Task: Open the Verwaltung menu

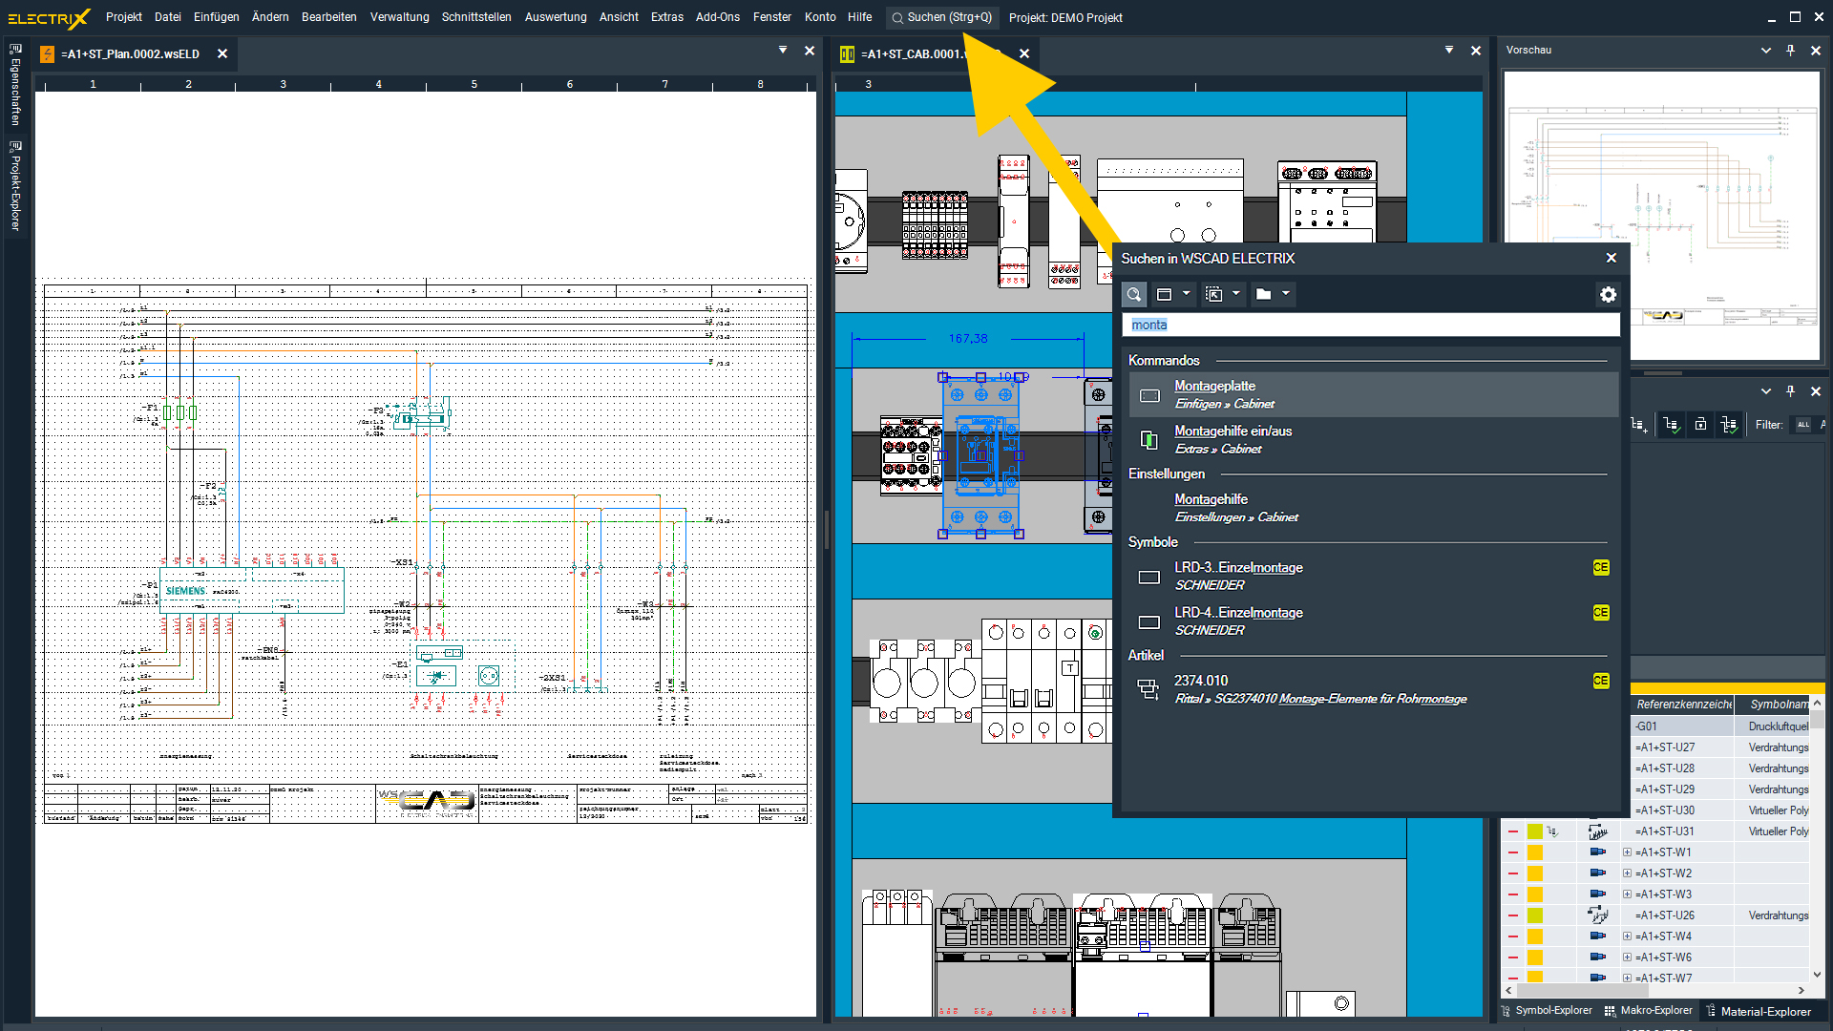Action: pyautogui.click(x=399, y=16)
